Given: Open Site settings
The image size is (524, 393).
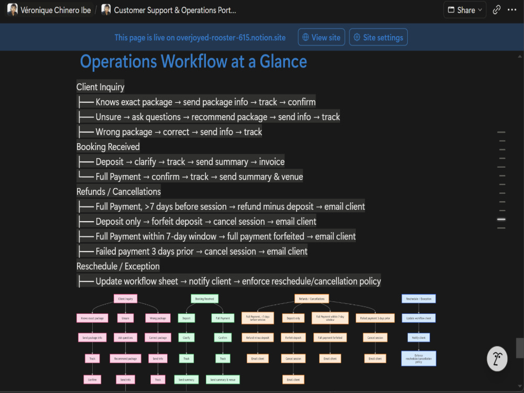Looking at the screenshot, I should click(378, 37).
